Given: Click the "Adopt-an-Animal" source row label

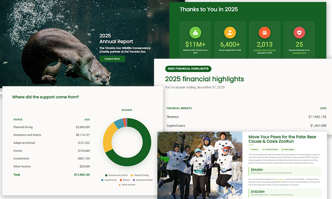Looking at the screenshot, I should (24, 143).
